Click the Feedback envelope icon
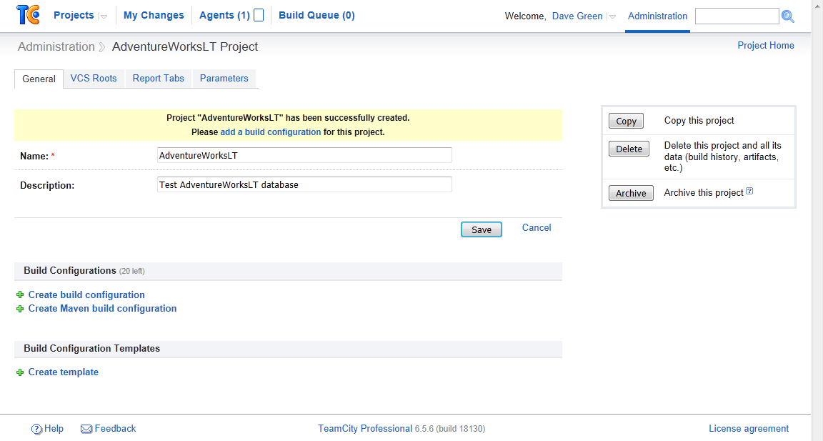The height and width of the screenshot is (441, 823). coord(86,429)
